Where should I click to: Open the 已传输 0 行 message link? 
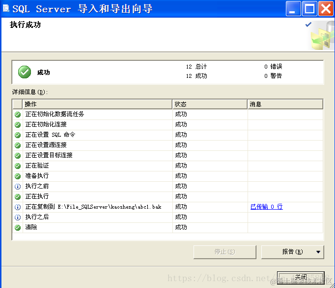(x=266, y=207)
